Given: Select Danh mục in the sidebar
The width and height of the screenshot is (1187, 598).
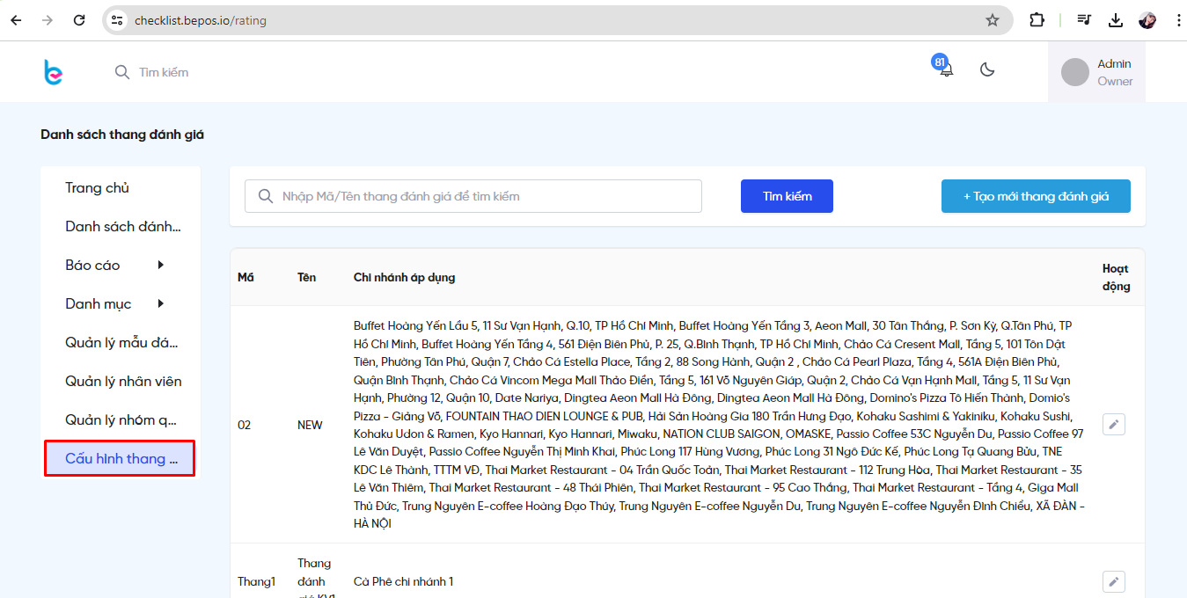Looking at the screenshot, I should (99, 303).
